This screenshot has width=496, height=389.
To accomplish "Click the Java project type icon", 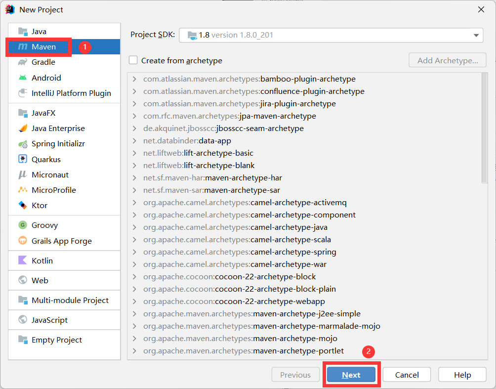I will pos(23,31).
